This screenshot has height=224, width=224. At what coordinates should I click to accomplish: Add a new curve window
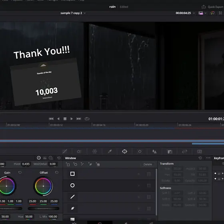[x=90, y=164]
